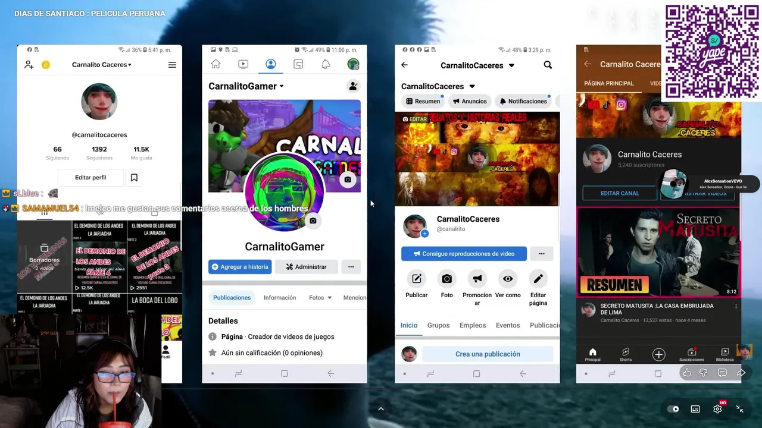Tap the Publicar compose icon
This screenshot has width=762, height=428.
417,279
